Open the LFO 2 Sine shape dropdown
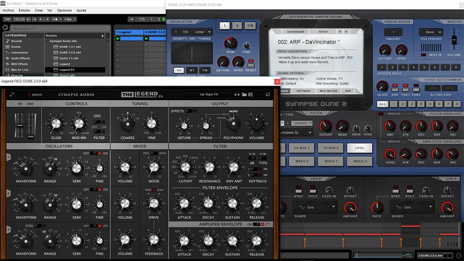 point(314,207)
